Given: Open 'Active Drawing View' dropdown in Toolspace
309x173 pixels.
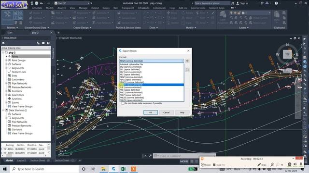Looking at the screenshot, I should pyautogui.click(x=26, y=48).
